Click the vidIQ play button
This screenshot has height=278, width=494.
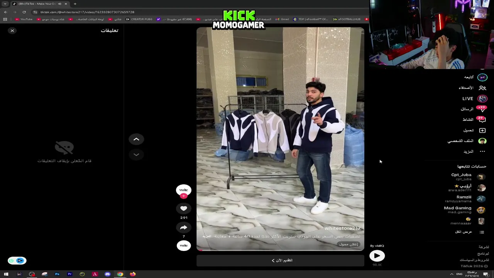tap(377, 256)
